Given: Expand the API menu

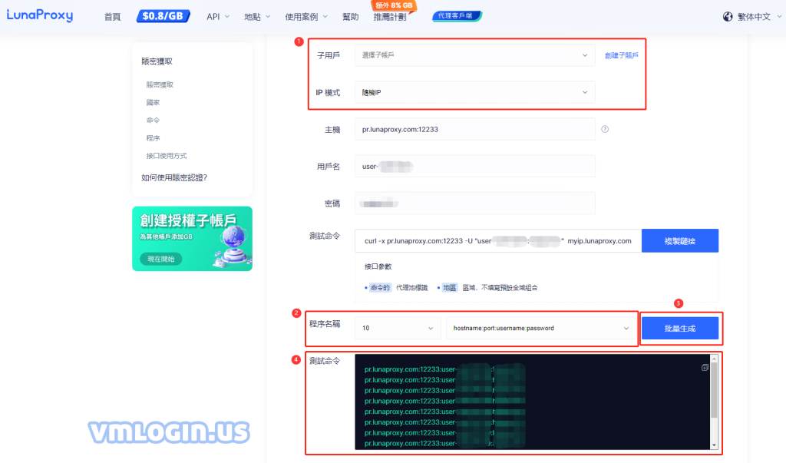Looking at the screenshot, I should tap(218, 17).
